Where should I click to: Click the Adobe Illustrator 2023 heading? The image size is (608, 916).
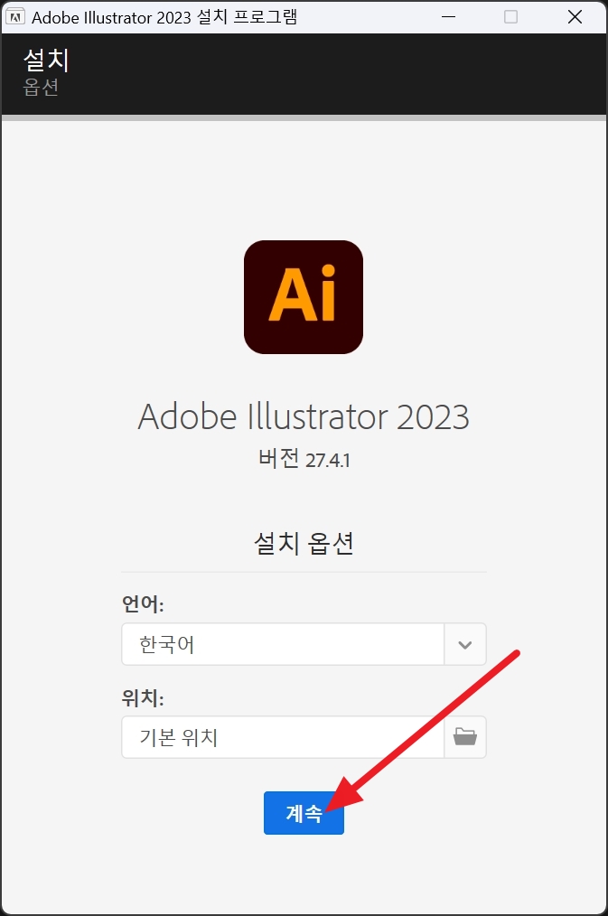304,416
